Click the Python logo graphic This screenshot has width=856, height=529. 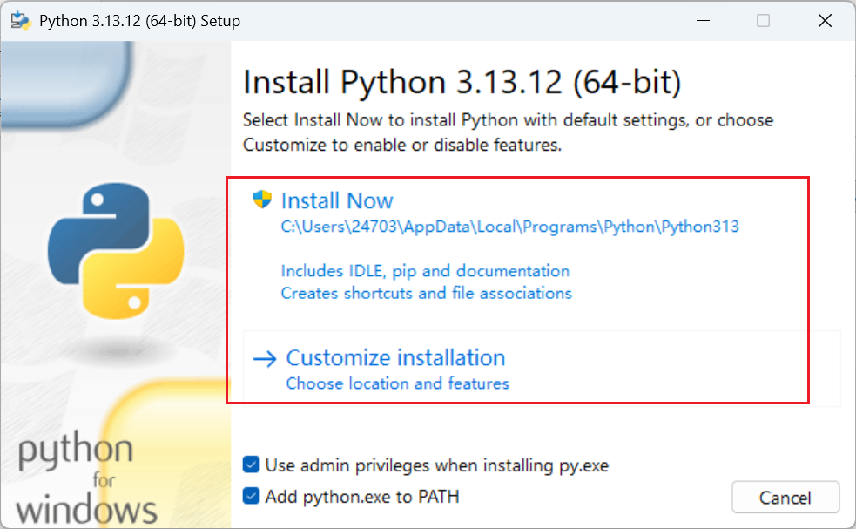click(116, 250)
